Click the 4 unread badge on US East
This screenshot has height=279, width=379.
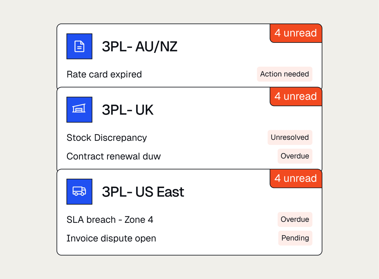point(296,179)
